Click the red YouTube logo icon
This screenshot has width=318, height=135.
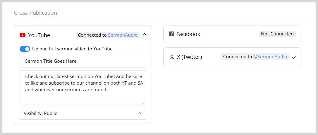point(23,35)
